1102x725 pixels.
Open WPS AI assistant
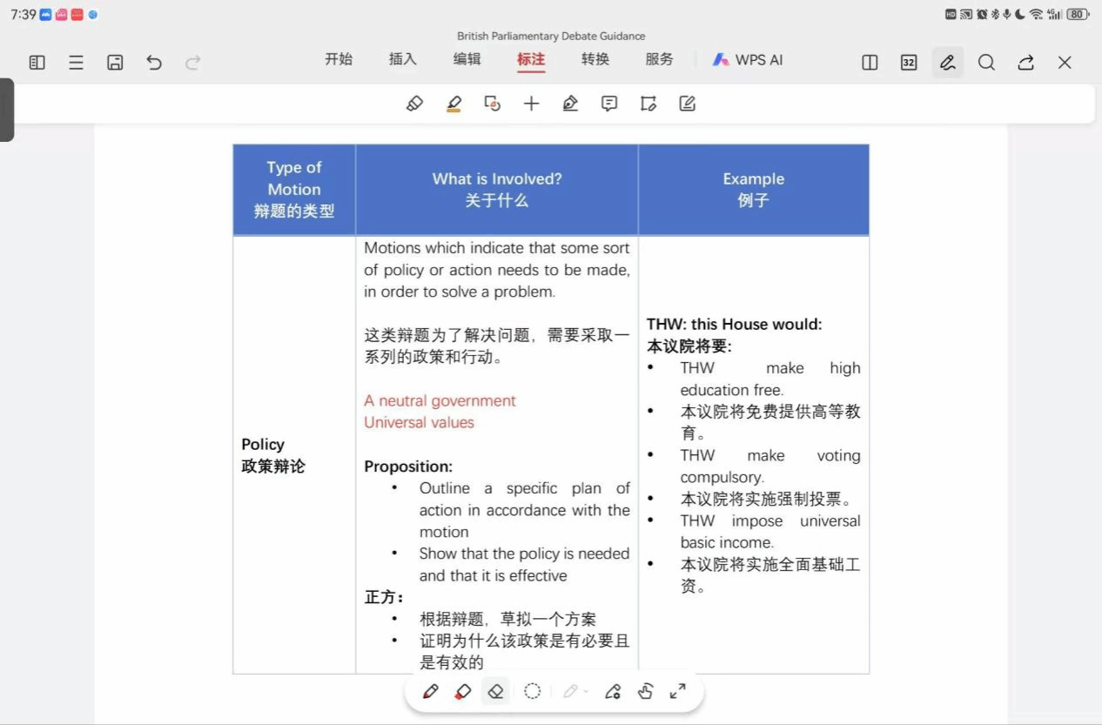[x=748, y=60]
